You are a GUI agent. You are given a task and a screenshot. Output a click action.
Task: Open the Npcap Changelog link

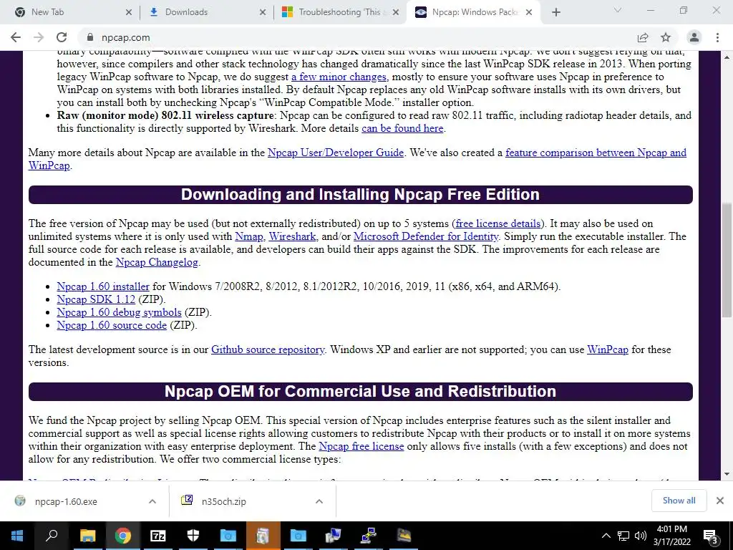click(x=157, y=262)
